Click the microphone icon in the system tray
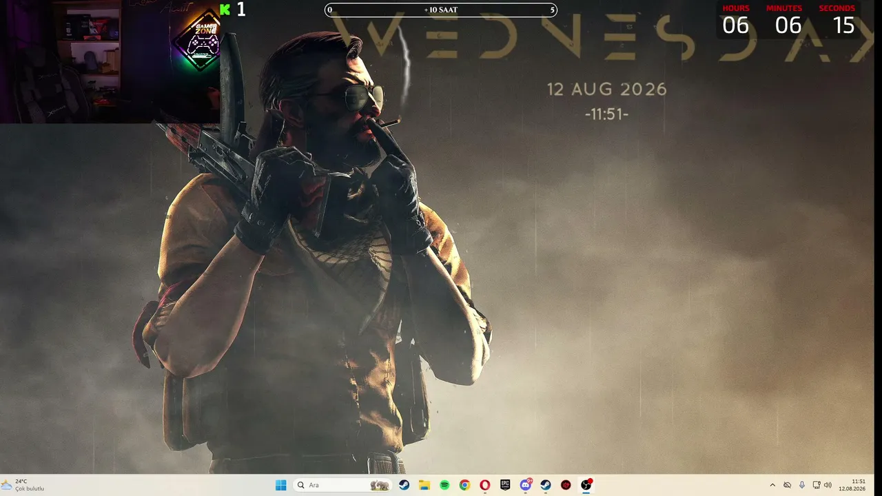This screenshot has height=496, width=882. pyautogui.click(x=801, y=485)
